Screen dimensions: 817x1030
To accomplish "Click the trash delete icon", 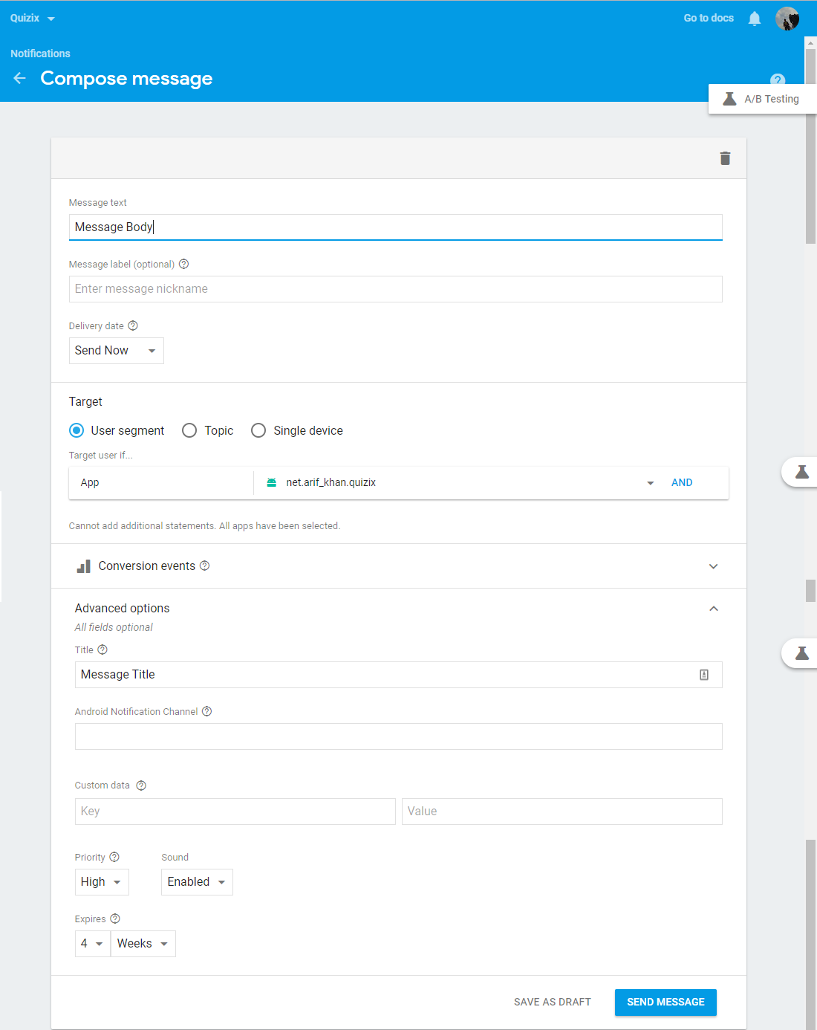I will click(725, 158).
